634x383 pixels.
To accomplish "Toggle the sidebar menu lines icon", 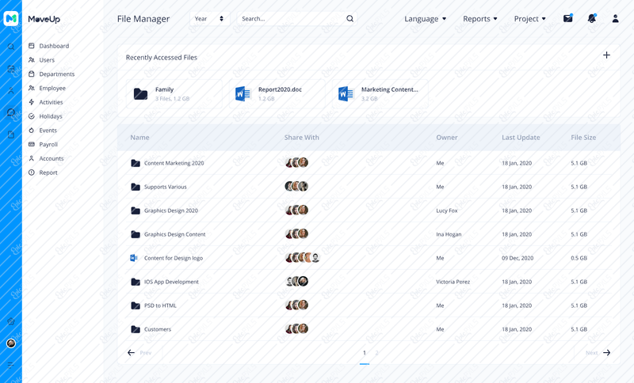I will 11,366.
